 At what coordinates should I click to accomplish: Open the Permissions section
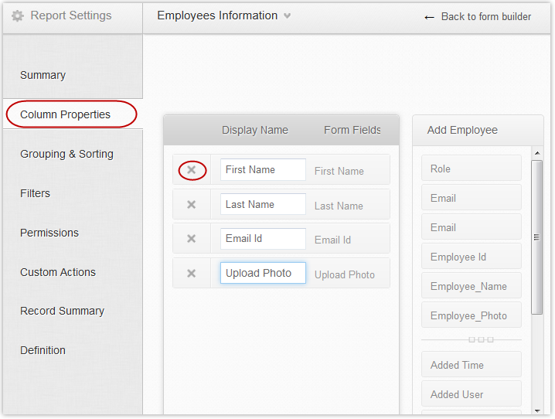coord(49,233)
